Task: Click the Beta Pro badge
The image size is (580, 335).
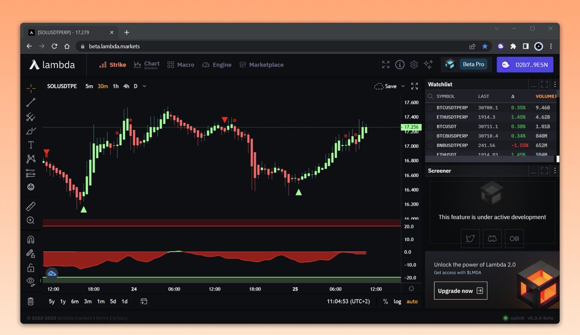Action: (x=473, y=64)
